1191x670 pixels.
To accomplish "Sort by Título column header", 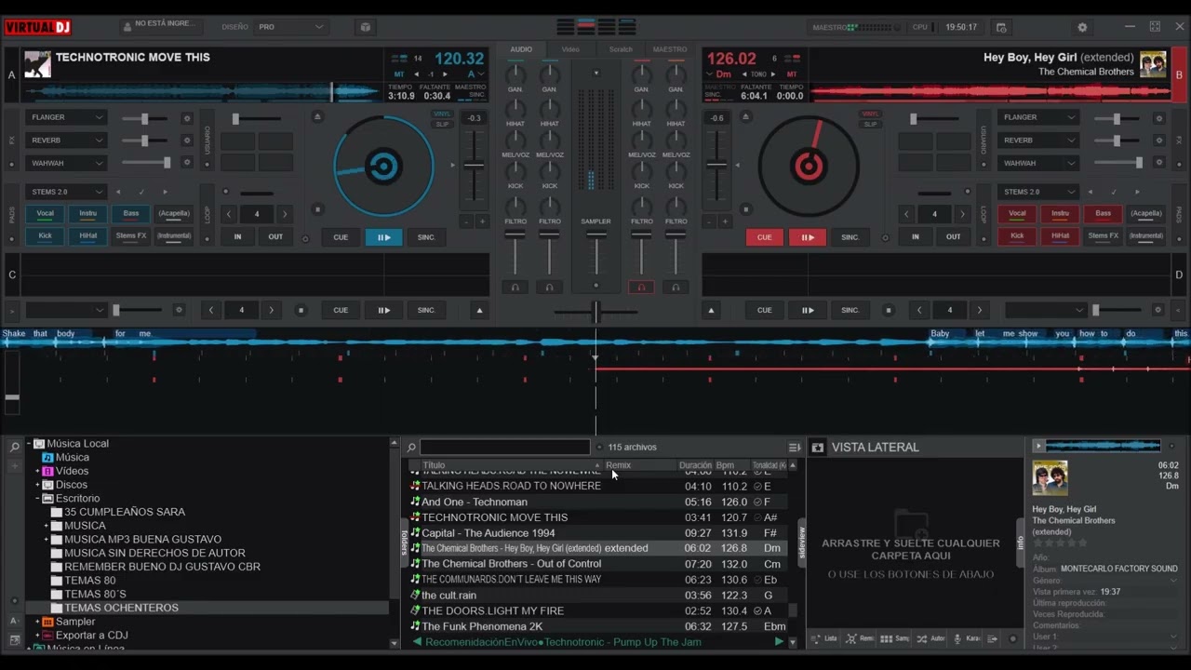I will click(507, 465).
